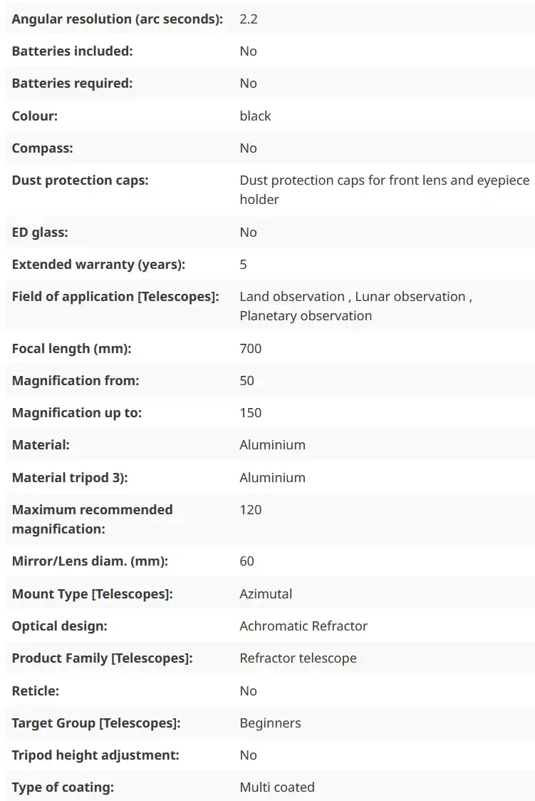Select the 'Material tripod 3):' label
This screenshot has width=535, height=801.
(x=70, y=478)
